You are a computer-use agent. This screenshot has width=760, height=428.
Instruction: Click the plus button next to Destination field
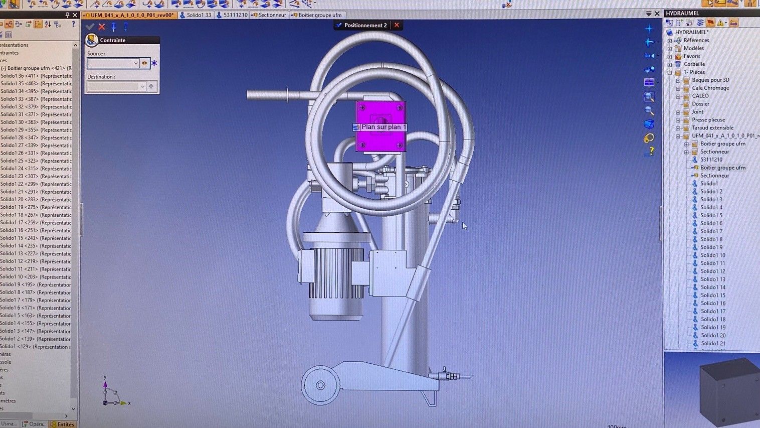pyautogui.click(x=151, y=86)
